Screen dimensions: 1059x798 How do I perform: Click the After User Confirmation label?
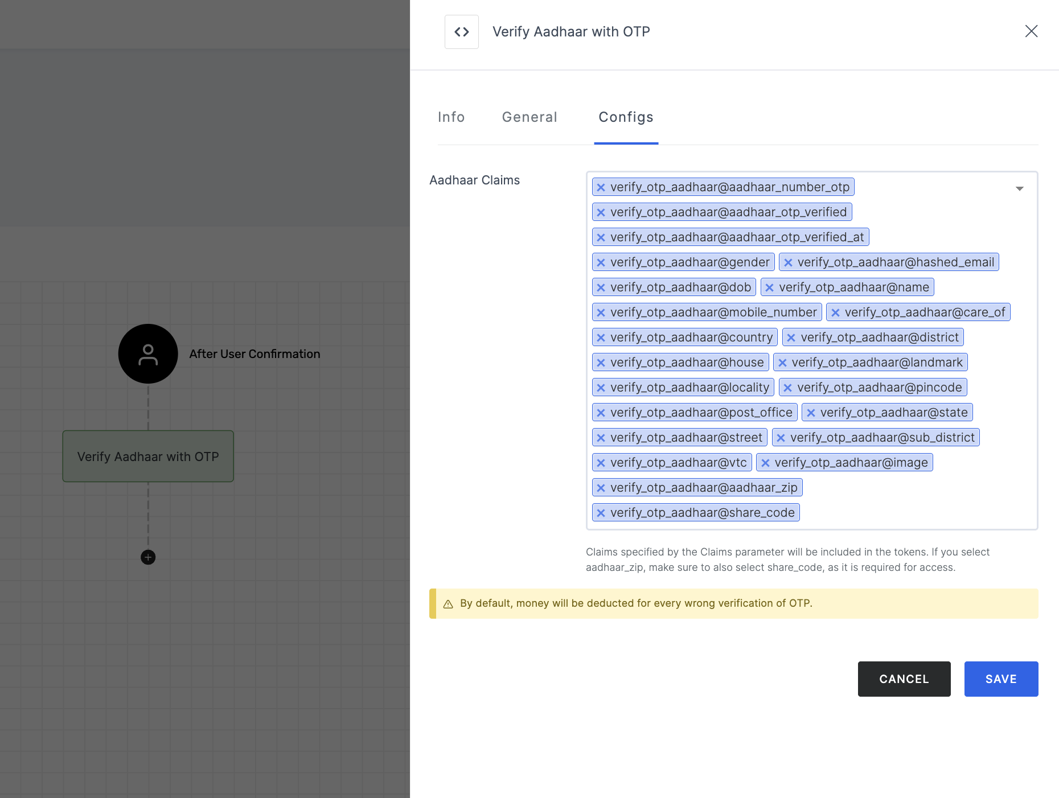click(255, 354)
